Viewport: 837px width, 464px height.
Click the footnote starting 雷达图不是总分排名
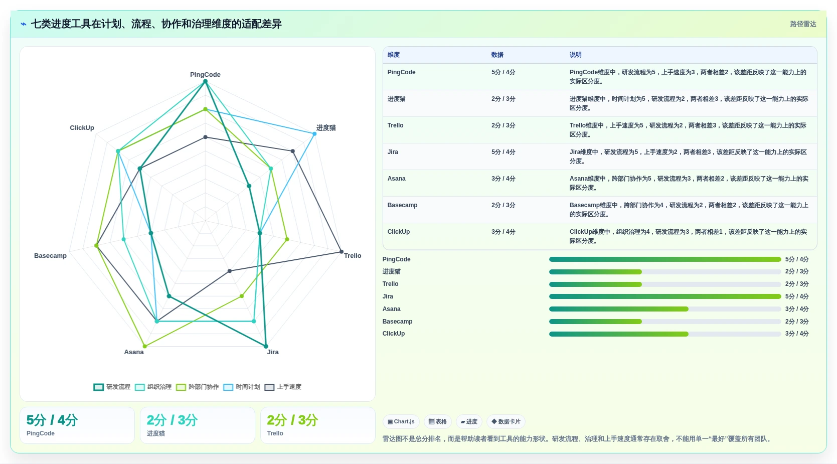(577, 439)
